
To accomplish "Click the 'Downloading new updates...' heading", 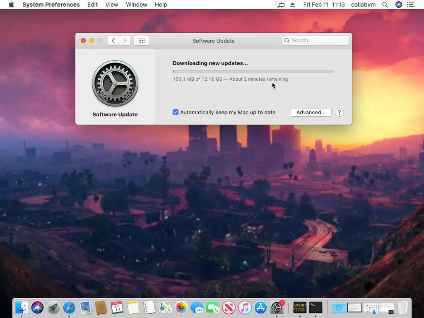I will [210, 63].
